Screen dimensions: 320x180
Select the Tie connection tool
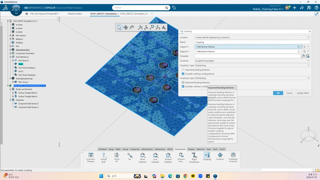click(130, 157)
